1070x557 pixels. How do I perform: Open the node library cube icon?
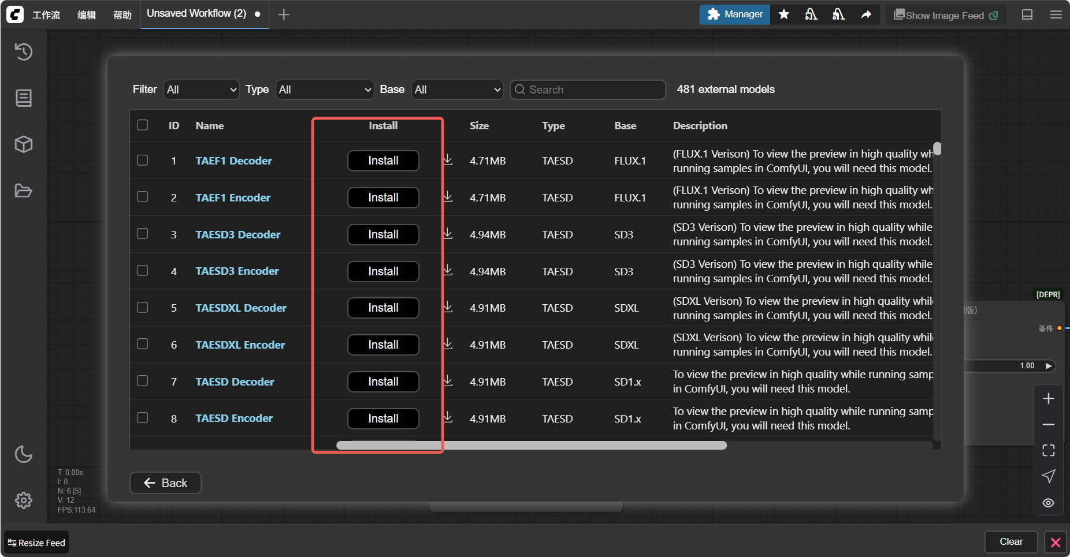pos(23,144)
